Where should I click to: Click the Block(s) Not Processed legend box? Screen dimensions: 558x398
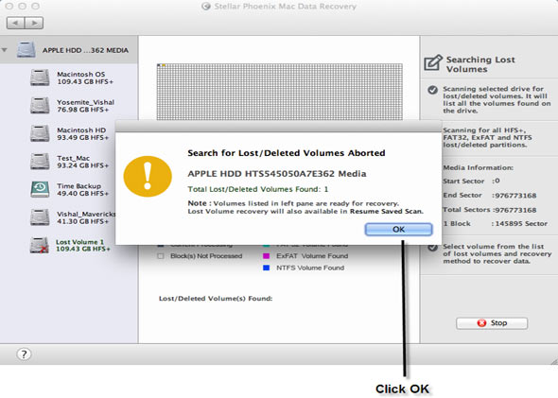point(161,256)
